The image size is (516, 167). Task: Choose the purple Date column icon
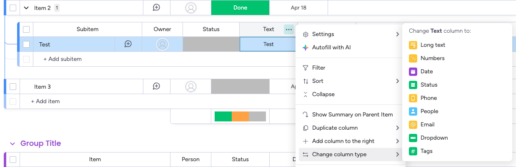coord(413,71)
